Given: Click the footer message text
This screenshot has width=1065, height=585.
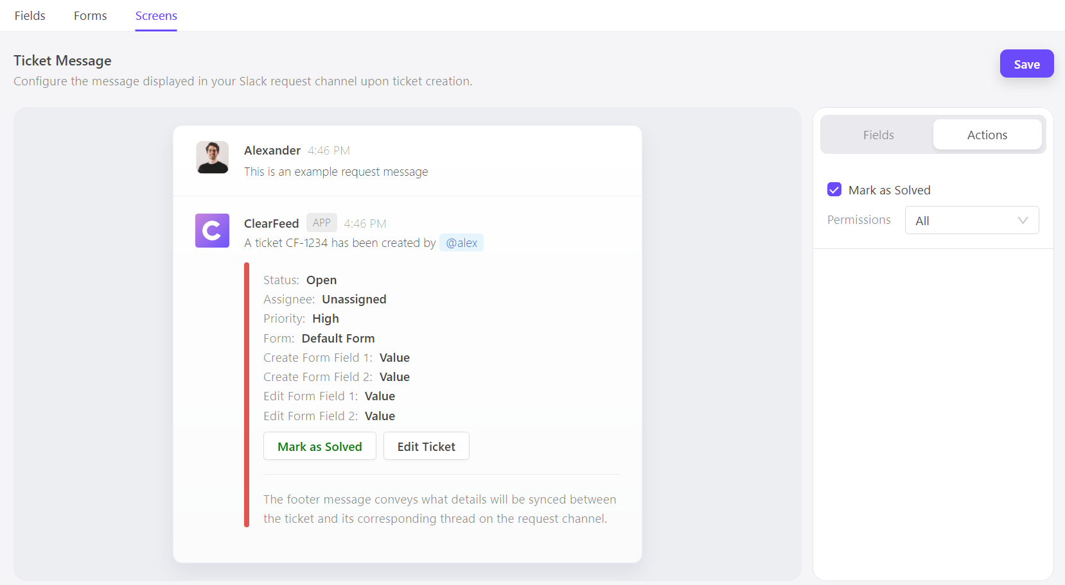Looking at the screenshot, I should [439, 509].
